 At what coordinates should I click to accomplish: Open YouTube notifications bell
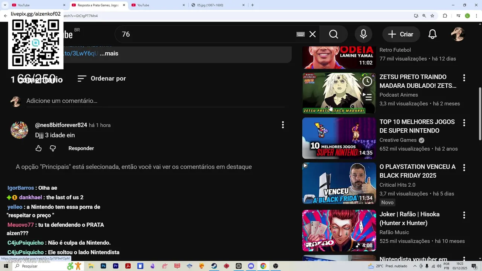pyautogui.click(x=433, y=34)
